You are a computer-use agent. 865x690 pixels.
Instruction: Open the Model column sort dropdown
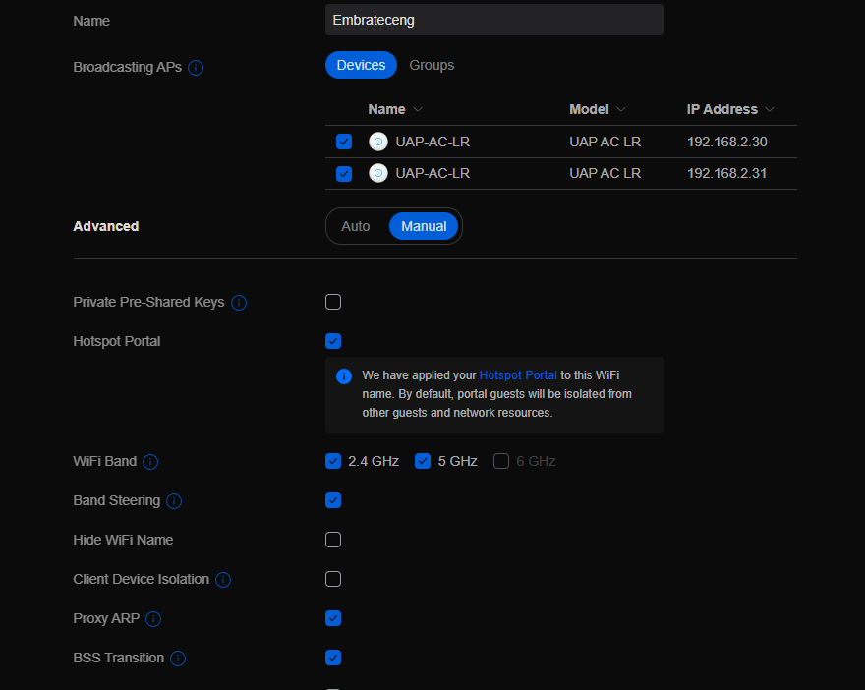click(x=621, y=110)
